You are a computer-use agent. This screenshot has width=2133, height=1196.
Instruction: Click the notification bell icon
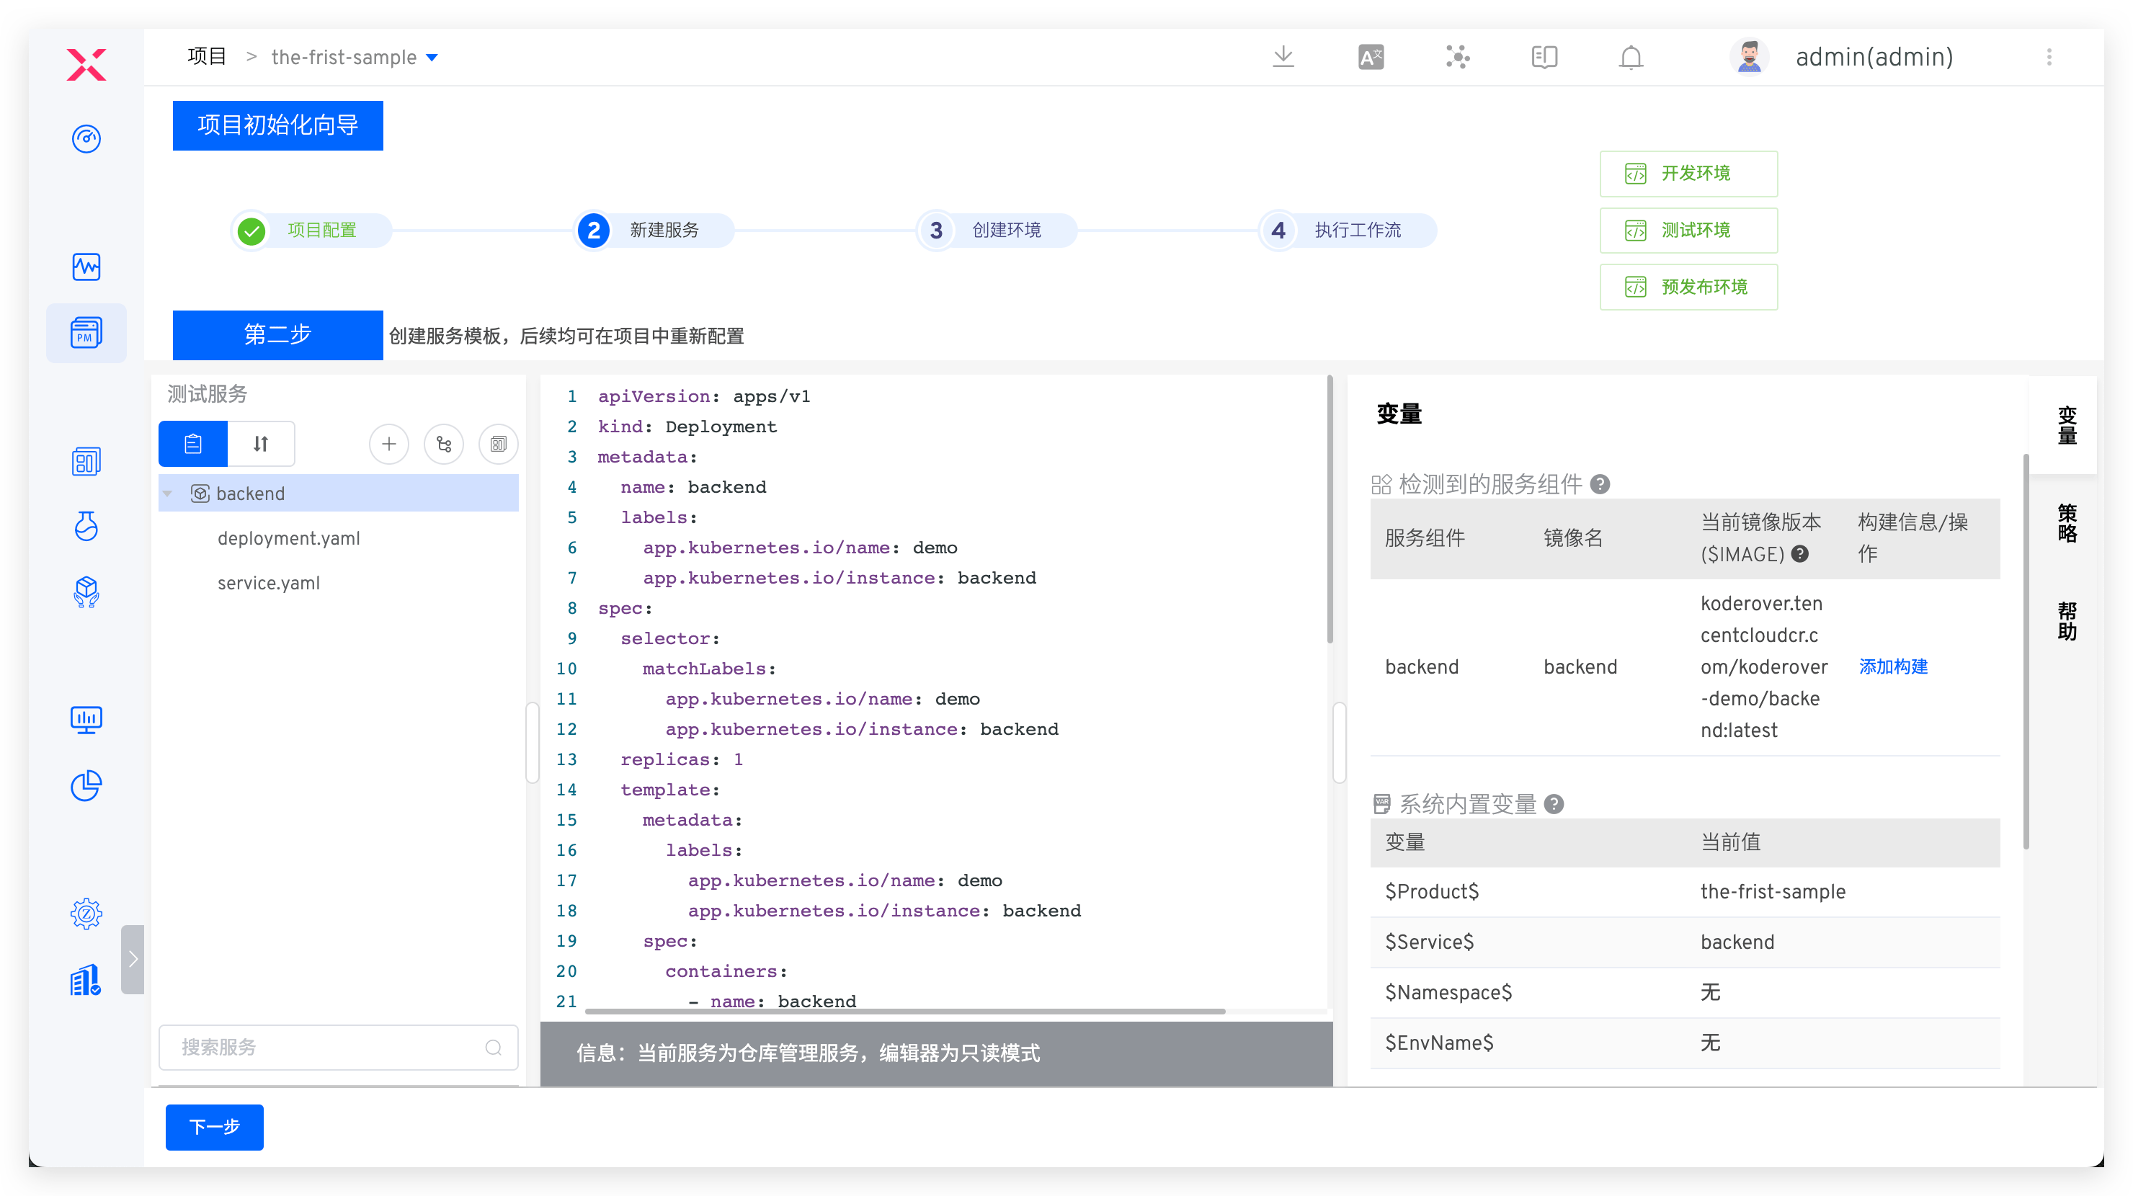tap(1631, 57)
